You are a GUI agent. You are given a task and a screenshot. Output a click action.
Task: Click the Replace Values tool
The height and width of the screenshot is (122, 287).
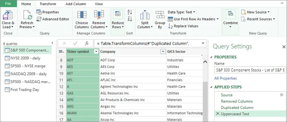pos(183,26)
